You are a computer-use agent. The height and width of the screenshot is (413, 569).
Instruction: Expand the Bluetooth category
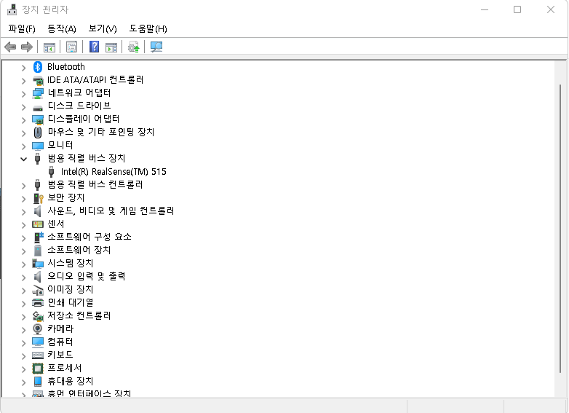point(23,68)
